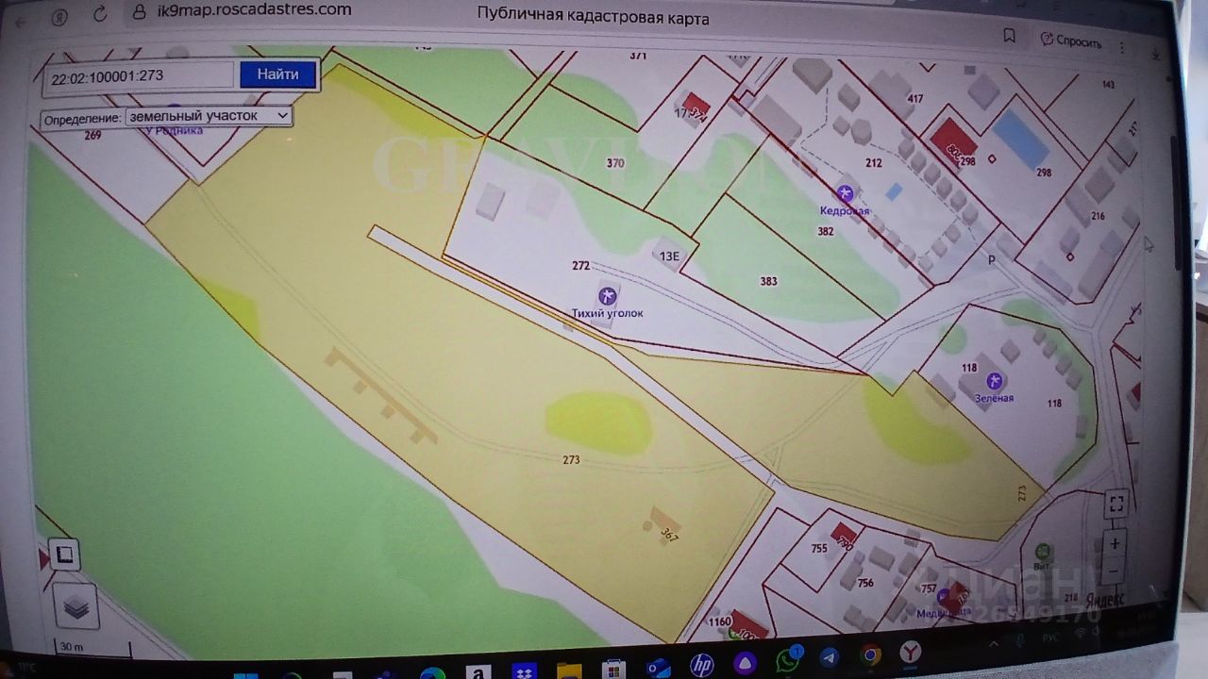1208x679 pixels.
Task: Open Outlook from the taskbar
Action: point(659,668)
